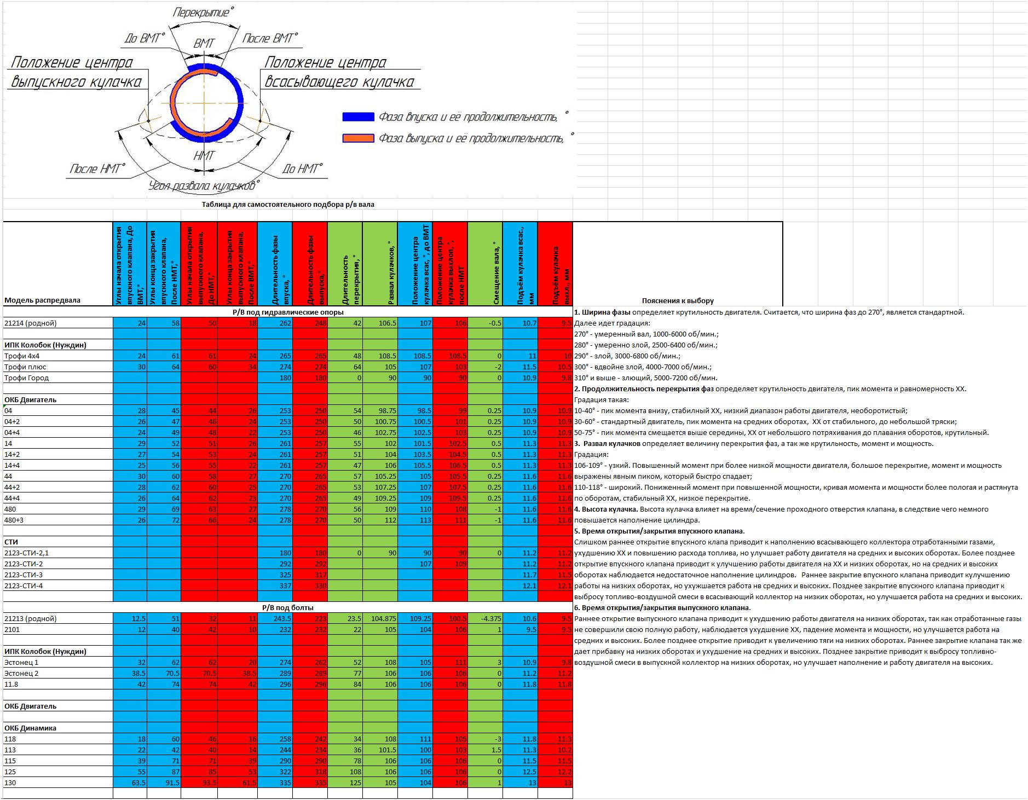Click heading '6. Время открытия/закрытия выпускного клапана.'
The height and width of the screenshot is (800, 1028).
[662, 607]
